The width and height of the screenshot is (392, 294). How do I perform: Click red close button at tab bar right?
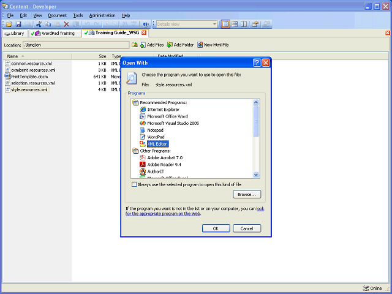[388, 32]
